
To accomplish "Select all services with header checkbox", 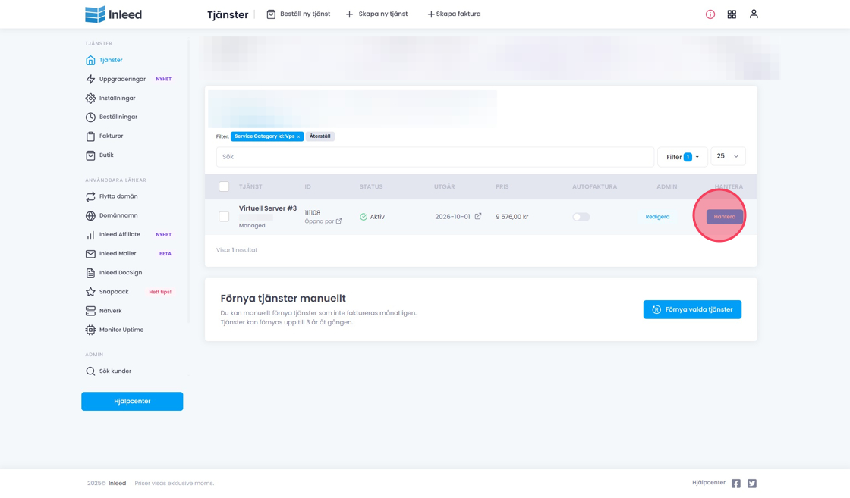I will pyautogui.click(x=224, y=186).
